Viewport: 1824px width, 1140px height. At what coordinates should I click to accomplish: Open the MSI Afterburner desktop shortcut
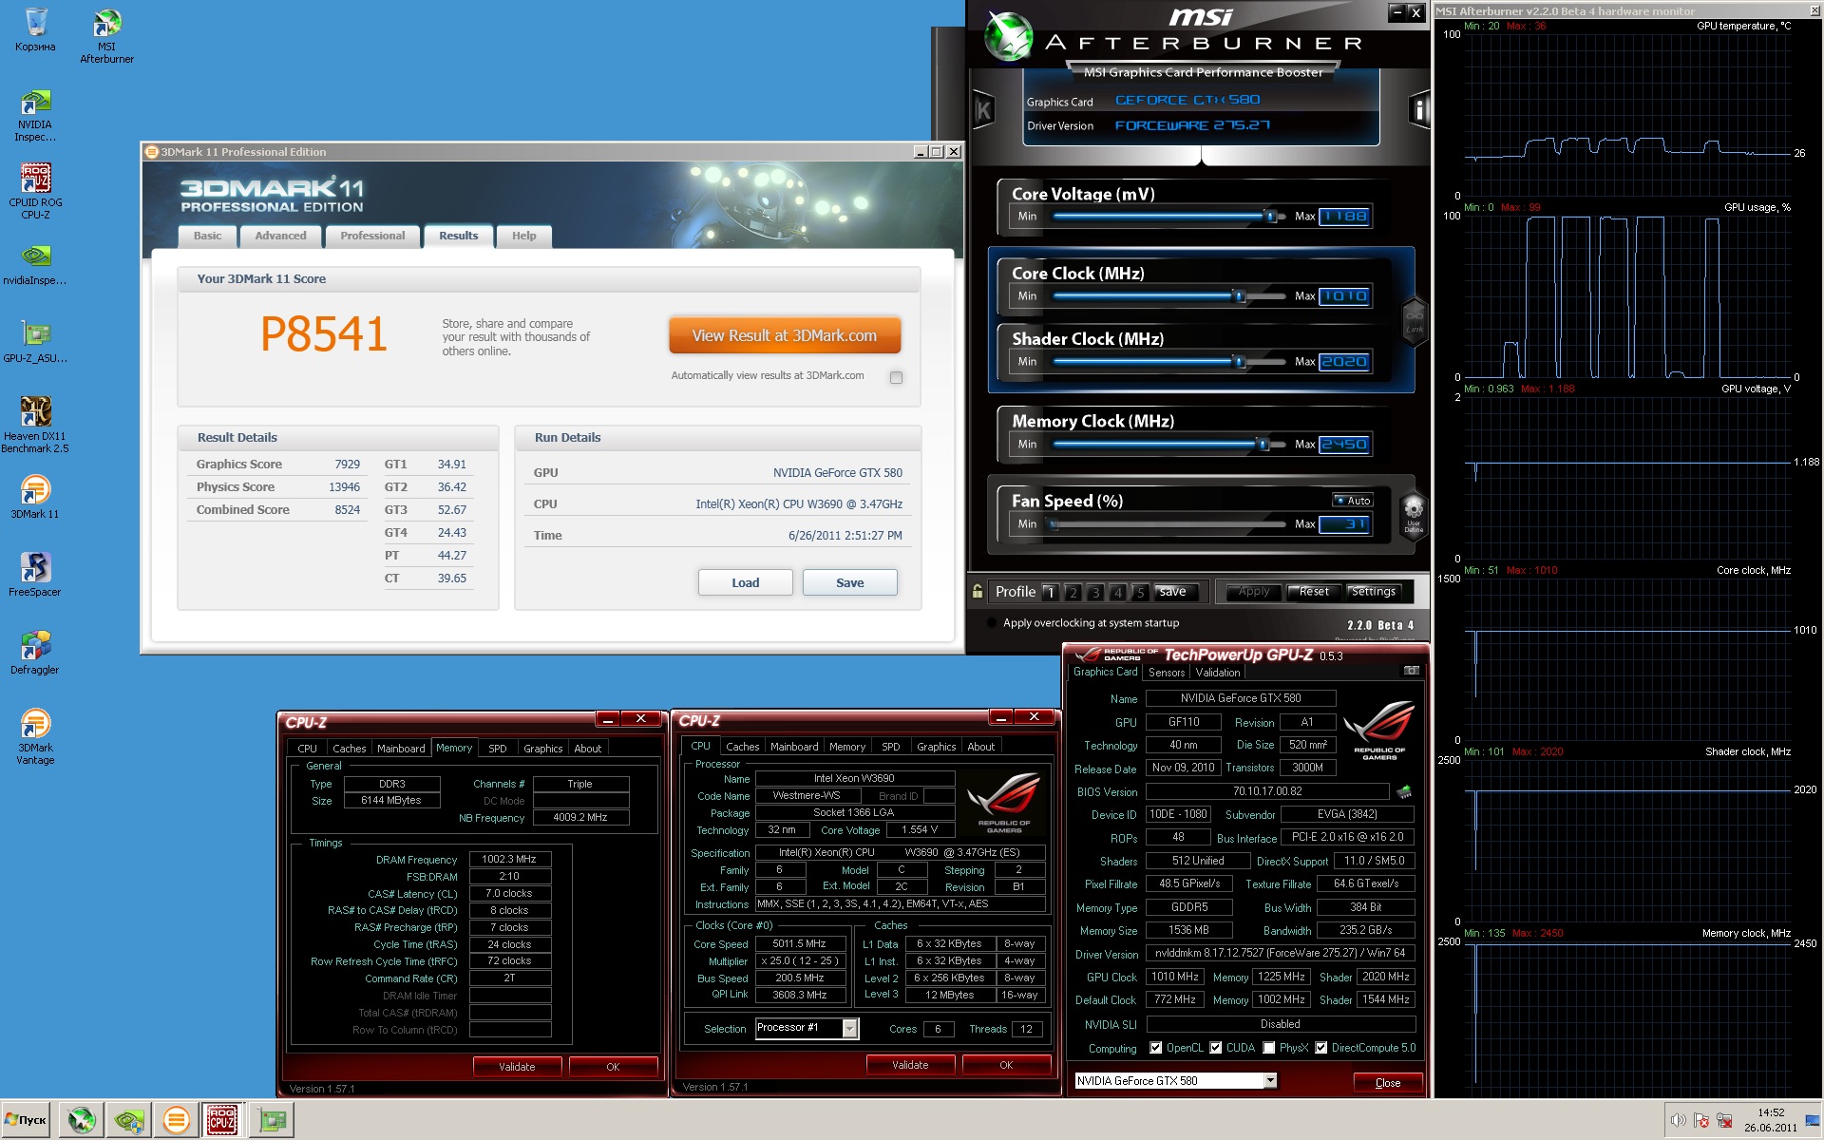pyautogui.click(x=106, y=34)
